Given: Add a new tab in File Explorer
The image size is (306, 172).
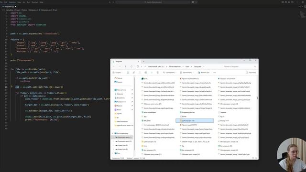Looking at the screenshot, I should (143, 62).
